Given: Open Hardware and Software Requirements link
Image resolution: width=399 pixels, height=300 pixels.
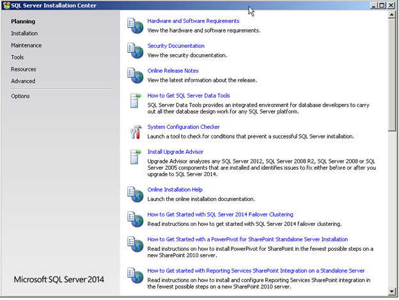Looking at the screenshot, I should pyautogui.click(x=193, y=21).
